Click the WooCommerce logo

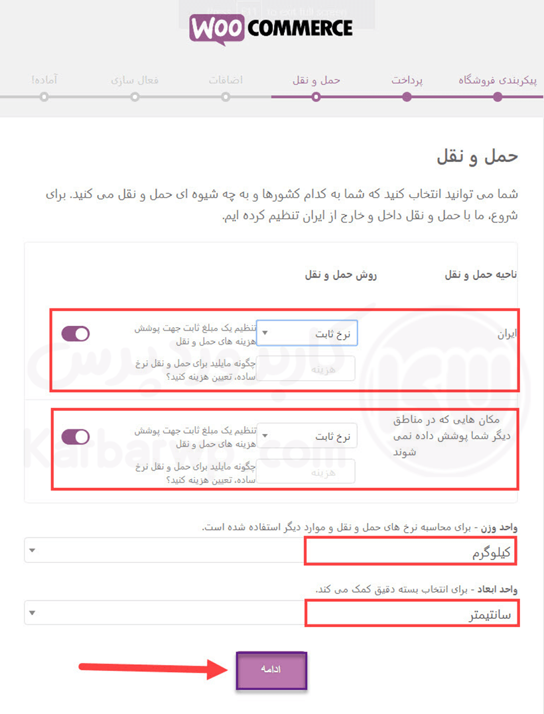271,29
